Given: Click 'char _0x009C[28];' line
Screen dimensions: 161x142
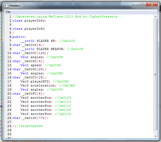Looking at the screenshot, I should [x=29, y=69].
